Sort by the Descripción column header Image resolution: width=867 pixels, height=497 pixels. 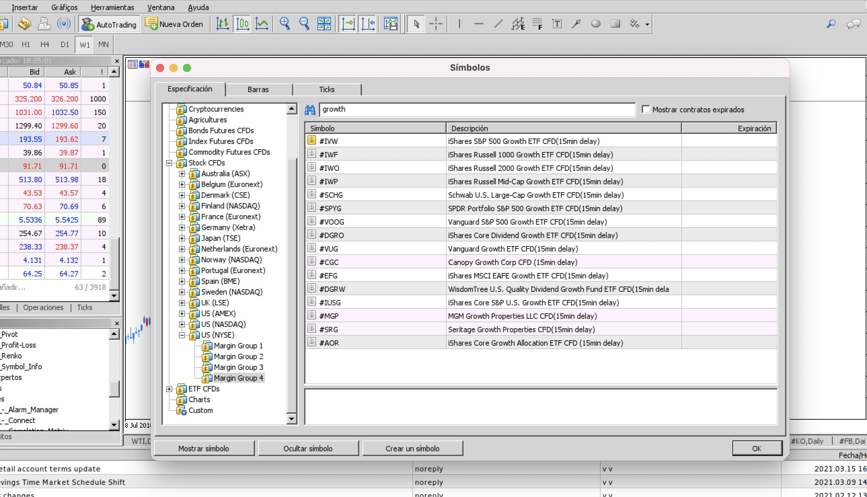pos(564,128)
